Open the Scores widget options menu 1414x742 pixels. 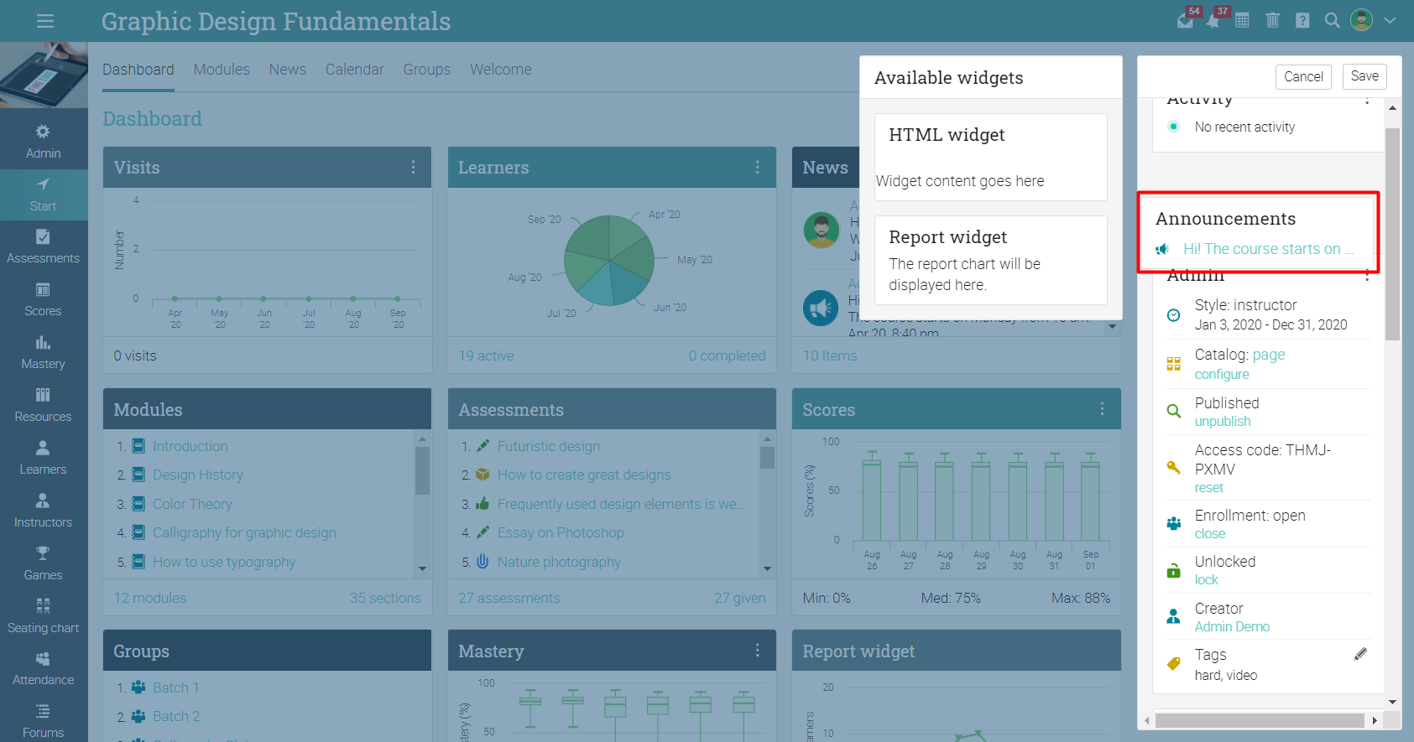click(x=1102, y=408)
